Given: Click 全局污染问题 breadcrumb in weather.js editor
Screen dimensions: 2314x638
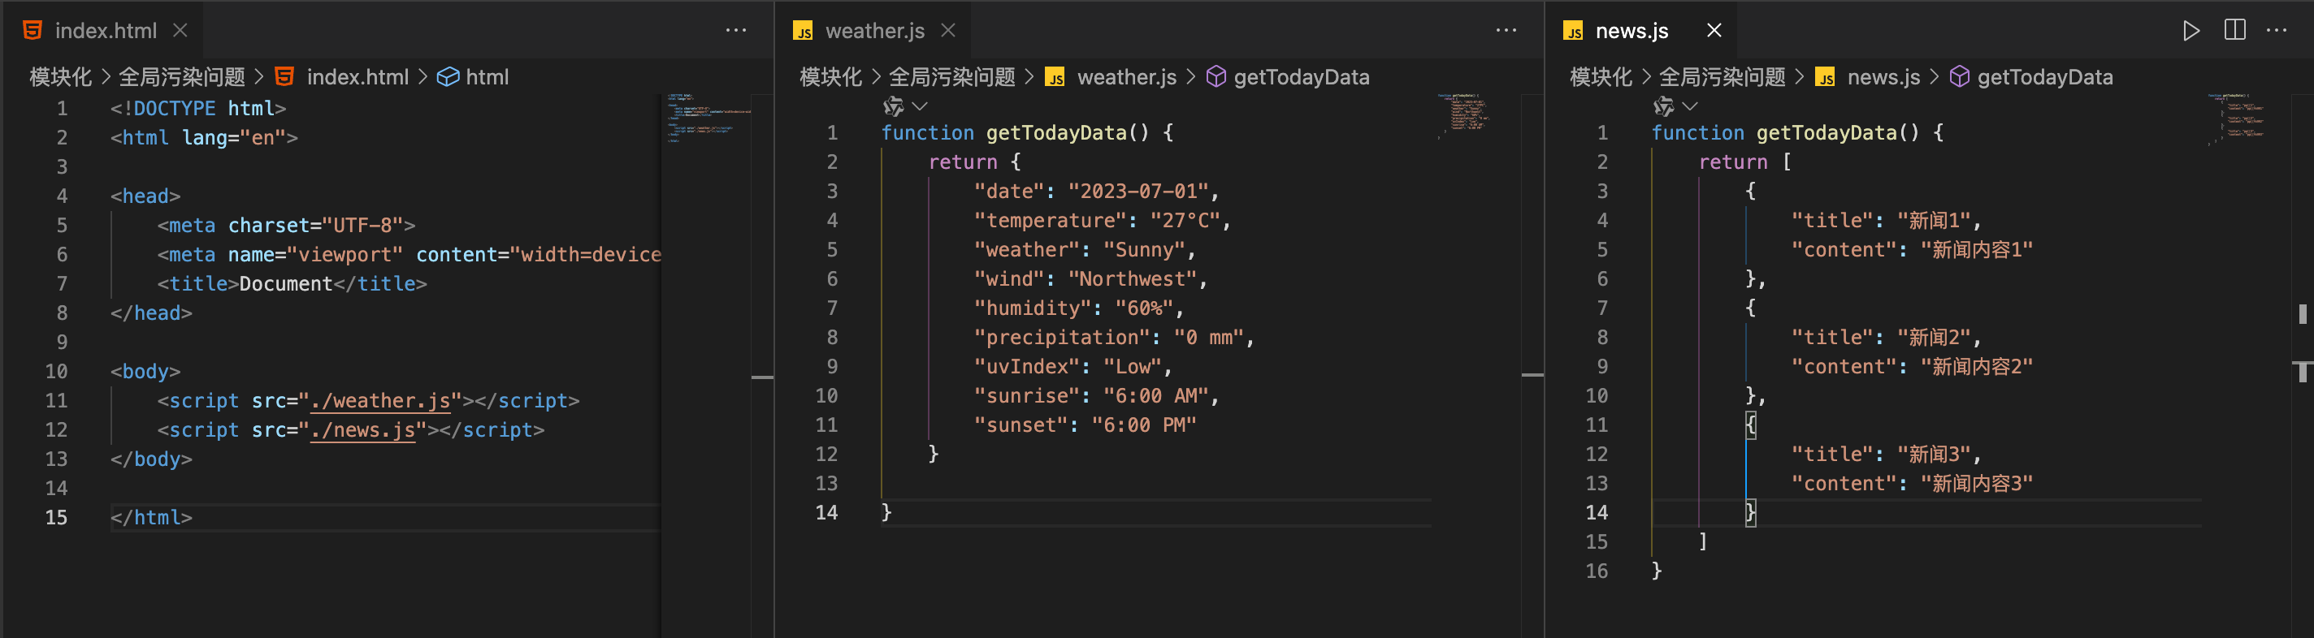Looking at the screenshot, I should click(x=952, y=77).
